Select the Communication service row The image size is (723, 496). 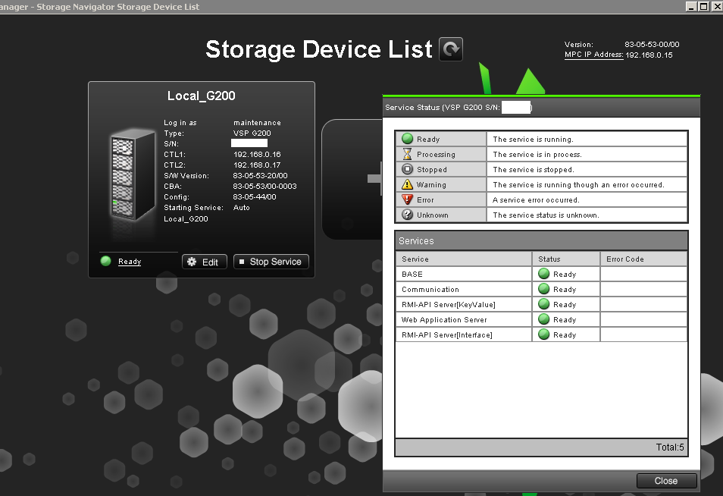pos(541,289)
